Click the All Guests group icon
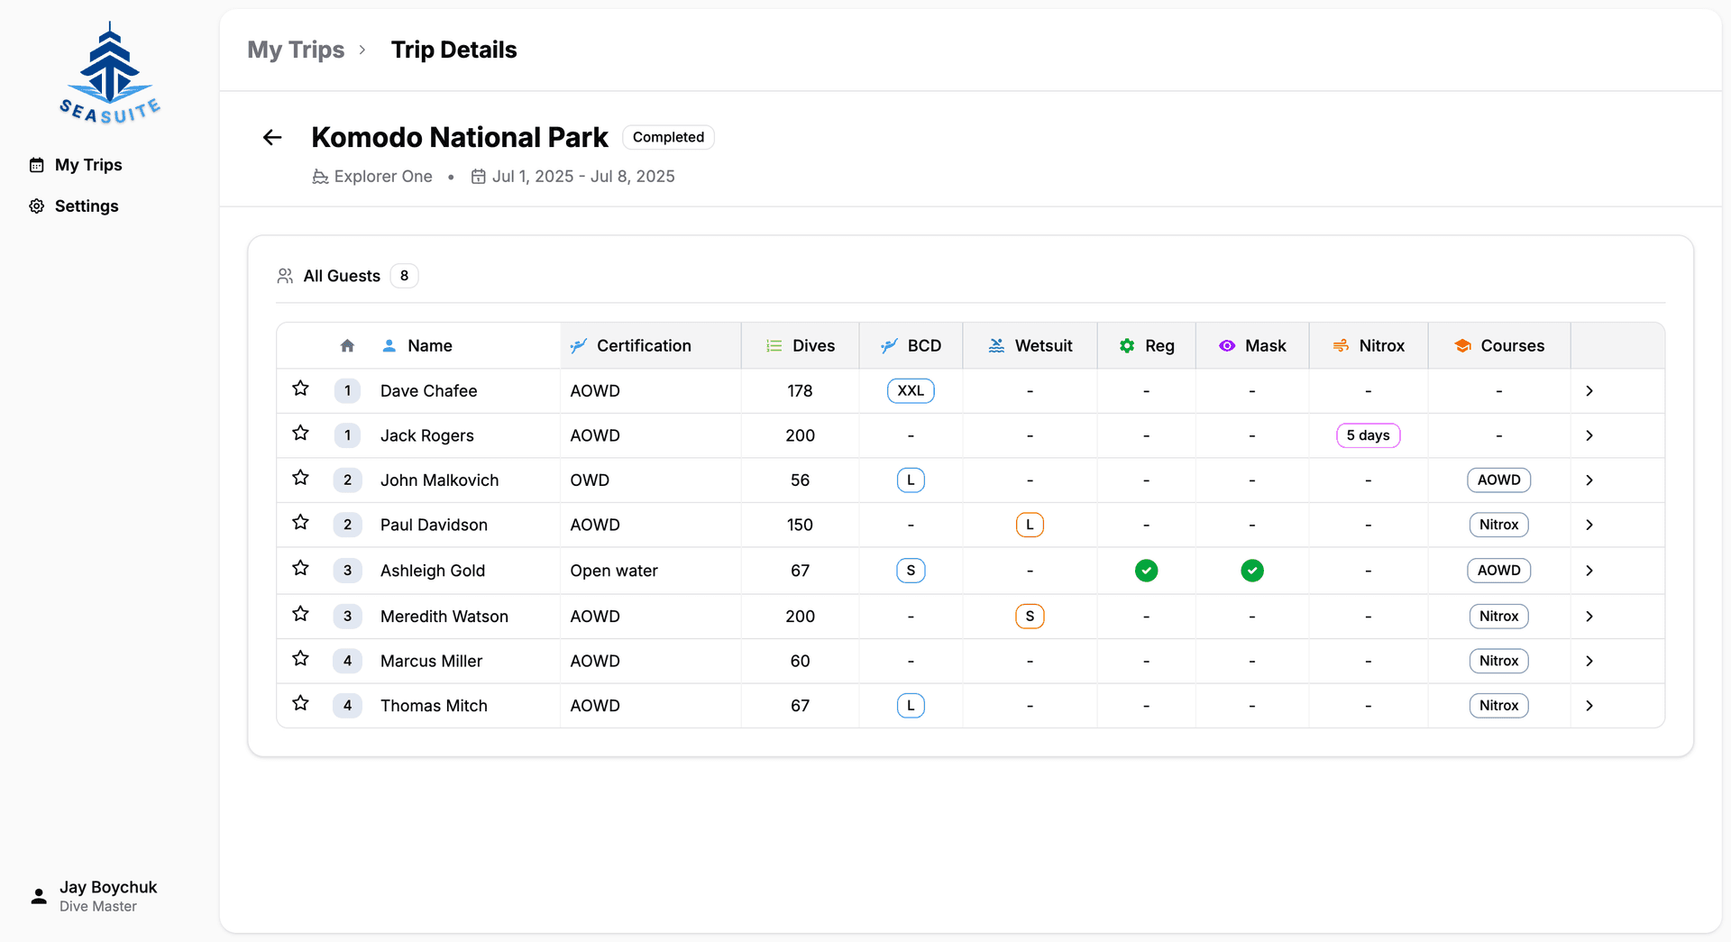This screenshot has width=1731, height=942. pos(285,275)
